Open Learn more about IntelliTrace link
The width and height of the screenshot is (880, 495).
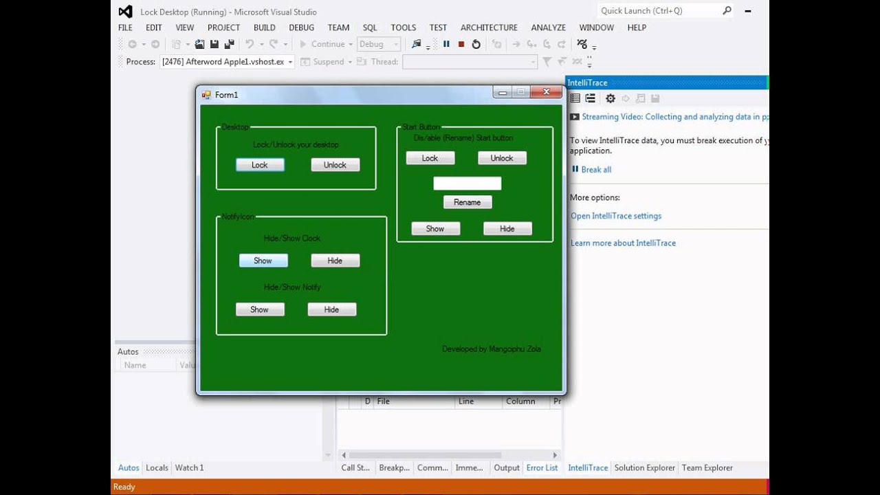pyautogui.click(x=623, y=243)
